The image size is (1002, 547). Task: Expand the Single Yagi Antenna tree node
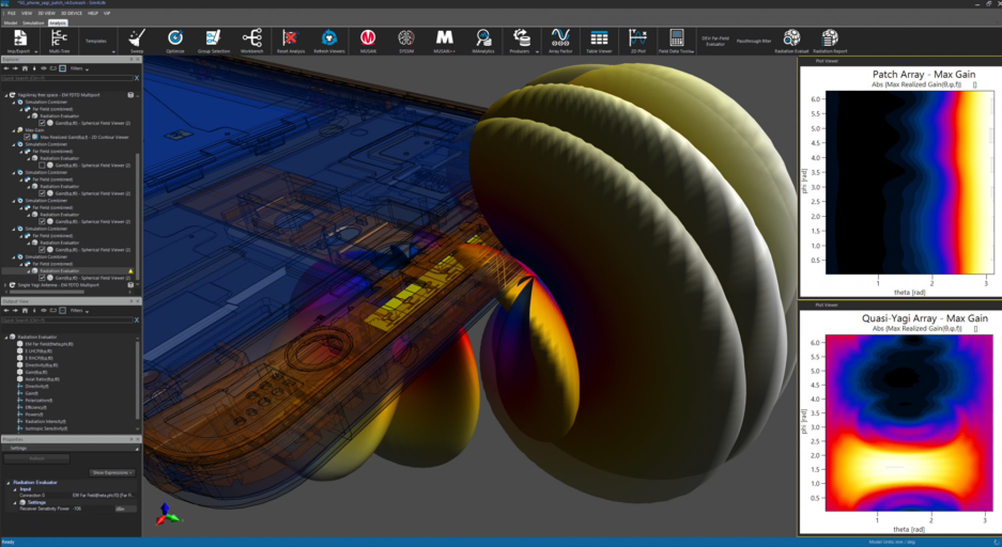[6, 285]
